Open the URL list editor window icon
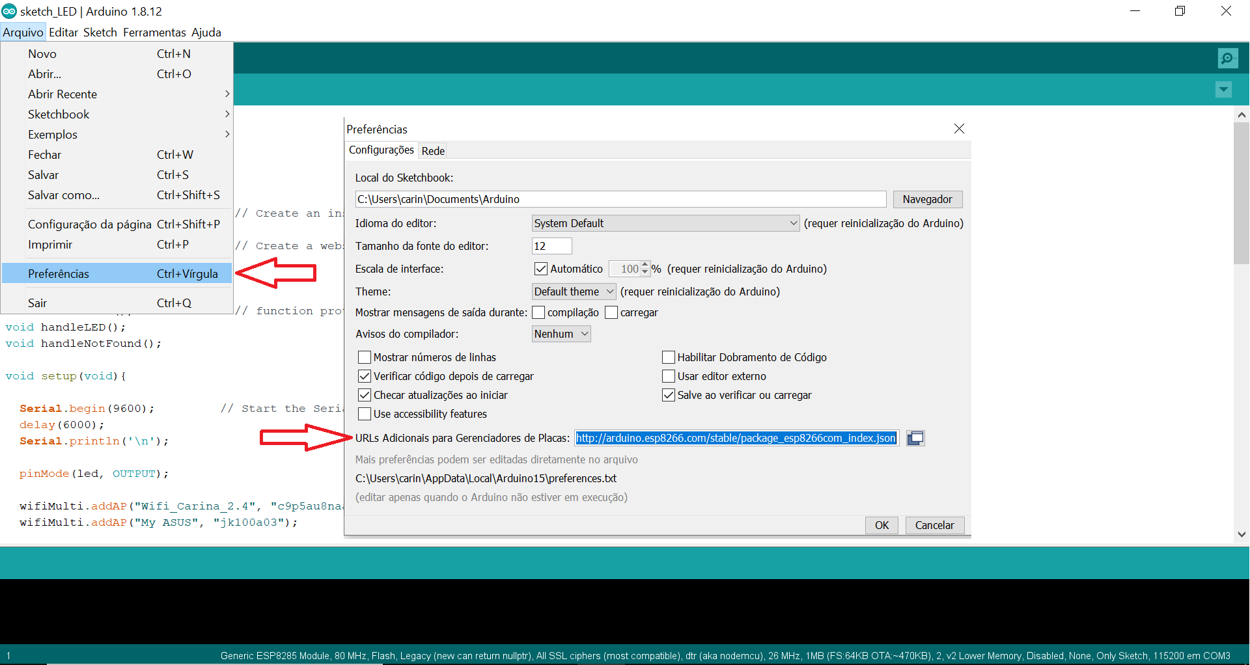This screenshot has width=1250, height=665. (915, 438)
